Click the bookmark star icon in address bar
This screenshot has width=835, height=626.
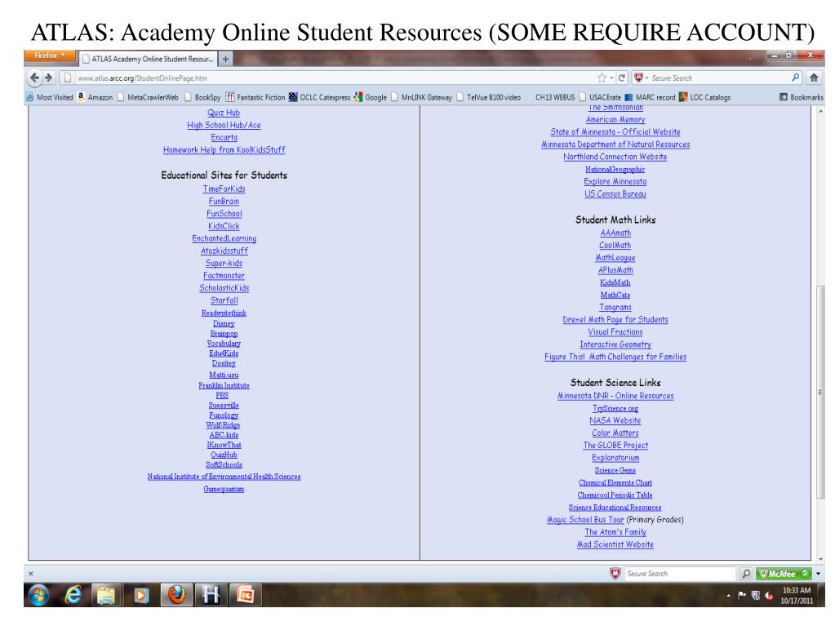(x=602, y=78)
